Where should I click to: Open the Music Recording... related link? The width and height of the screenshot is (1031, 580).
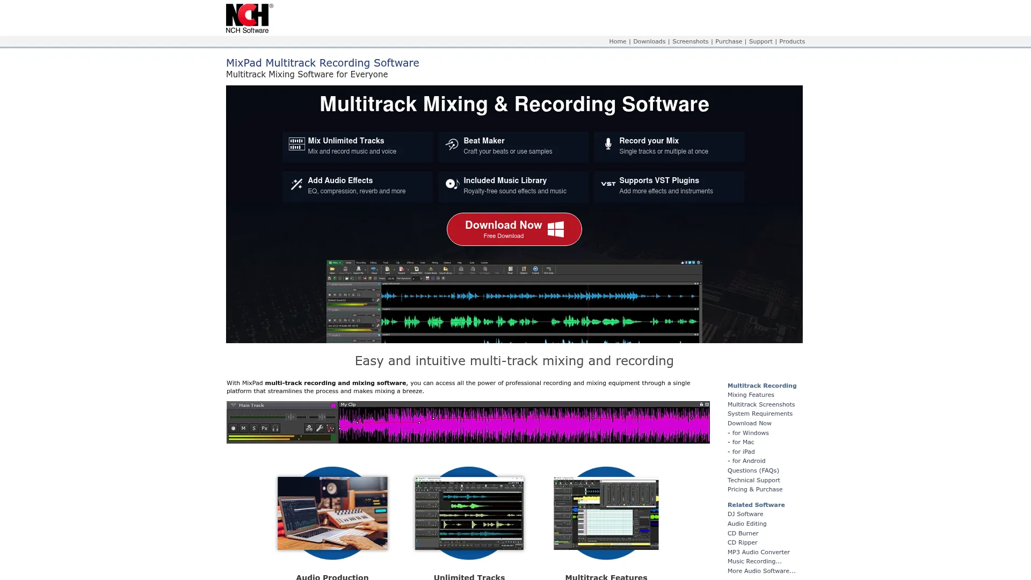click(x=754, y=561)
